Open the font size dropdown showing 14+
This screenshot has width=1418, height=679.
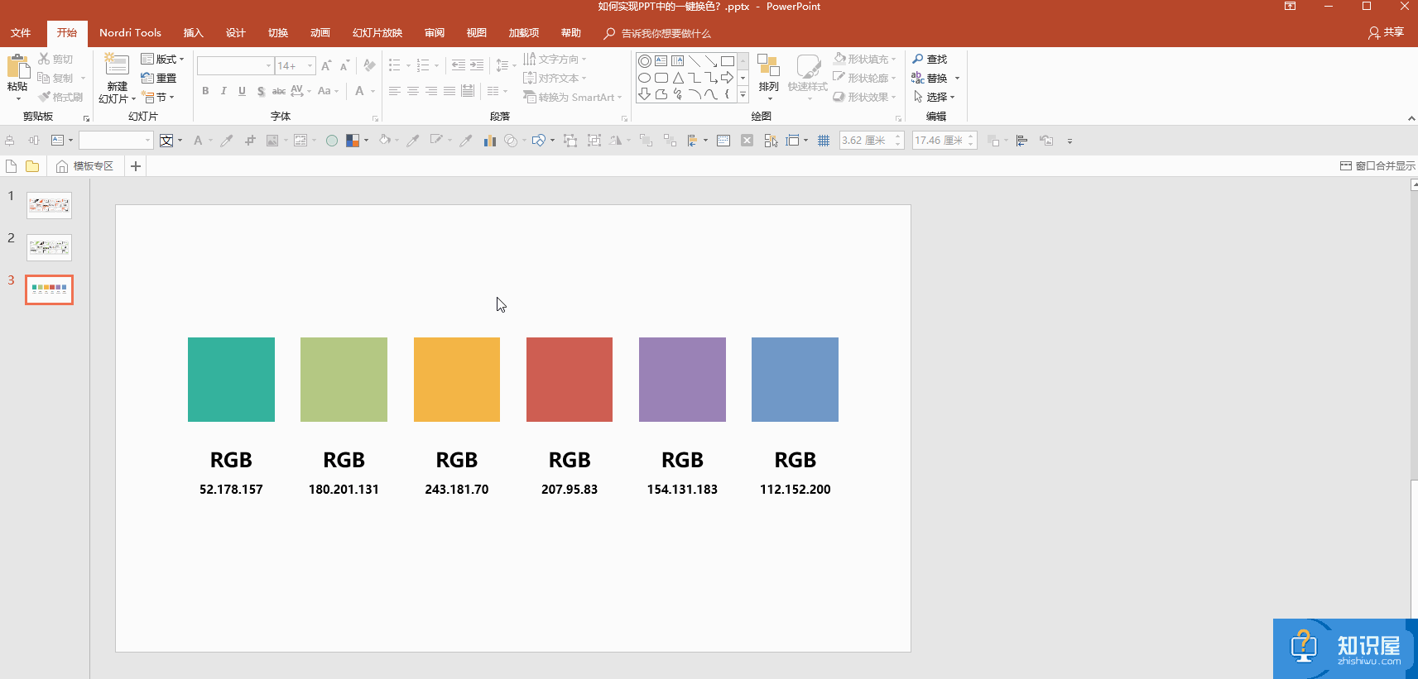point(310,65)
